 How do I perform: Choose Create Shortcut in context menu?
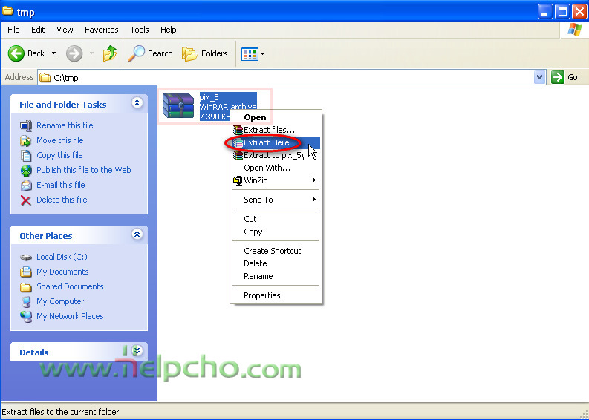(276, 251)
